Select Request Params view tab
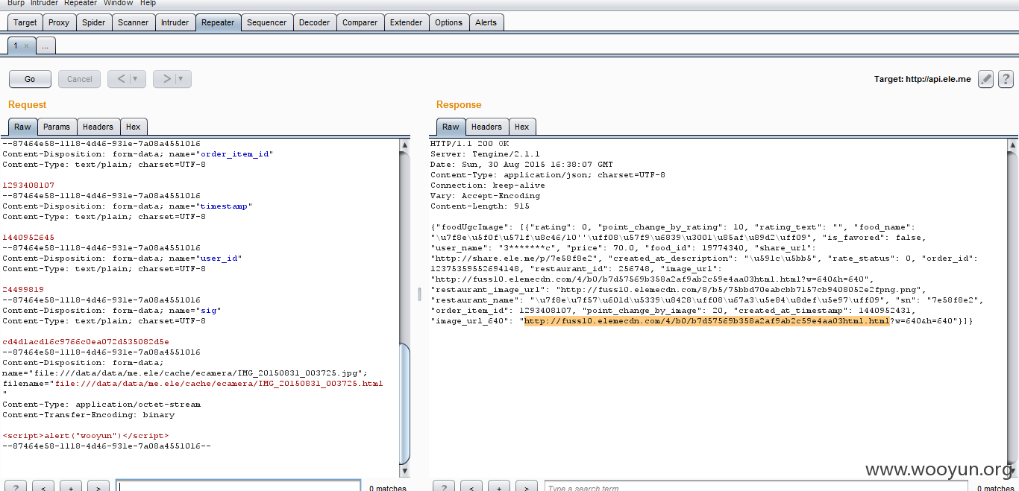Viewport: 1019px width, 491px height. point(57,127)
